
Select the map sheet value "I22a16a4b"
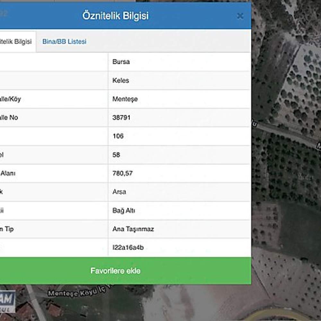click(128, 247)
